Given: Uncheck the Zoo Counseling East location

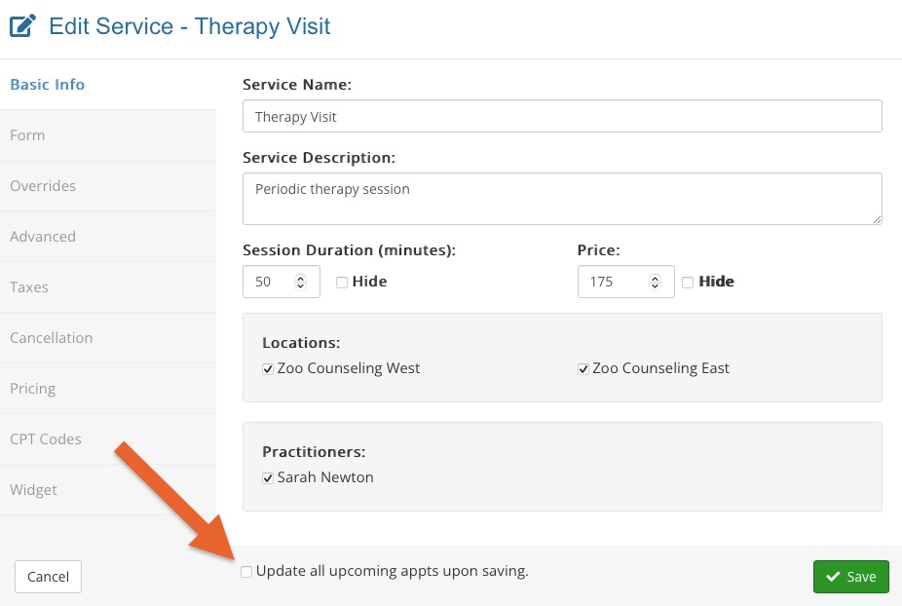Looking at the screenshot, I should pos(583,369).
